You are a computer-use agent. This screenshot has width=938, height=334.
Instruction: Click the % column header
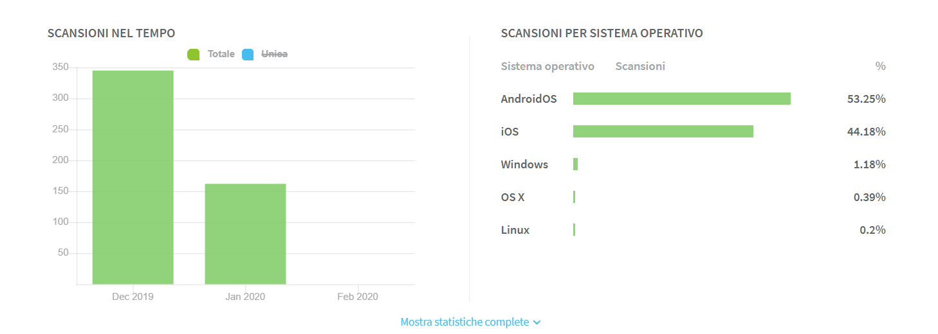[x=881, y=66]
